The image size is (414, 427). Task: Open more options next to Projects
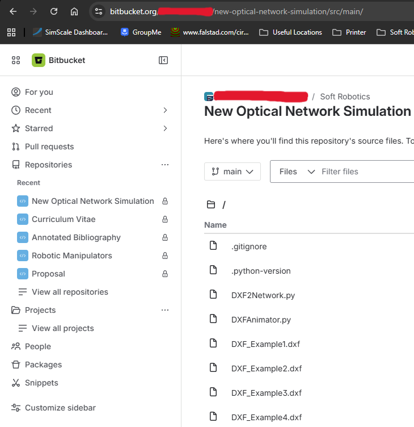tap(165, 310)
